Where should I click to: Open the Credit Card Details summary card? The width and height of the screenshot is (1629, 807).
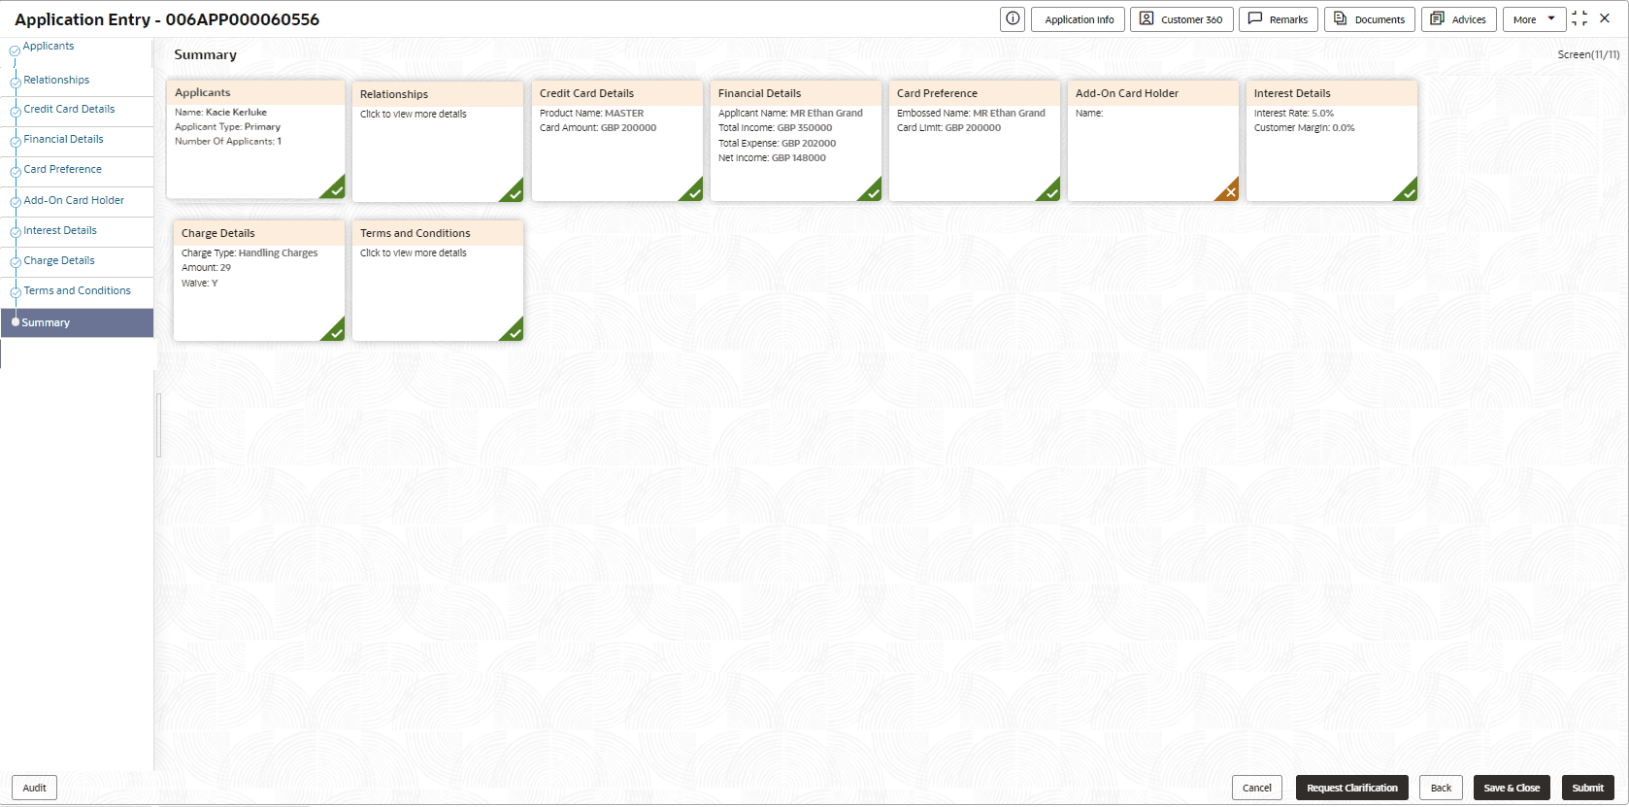tap(617, 142)
